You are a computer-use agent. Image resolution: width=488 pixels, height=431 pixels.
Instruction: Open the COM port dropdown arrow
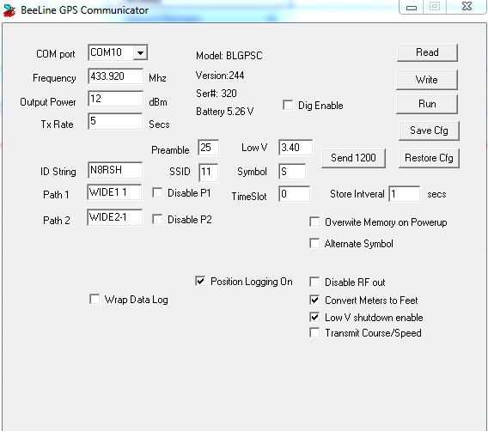pos(140,53)
